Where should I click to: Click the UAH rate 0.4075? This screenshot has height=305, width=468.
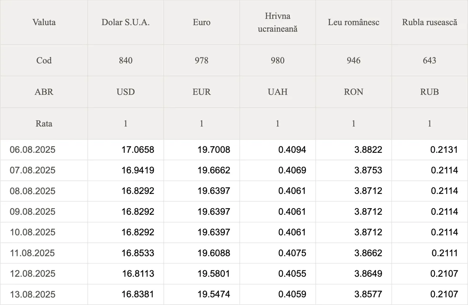point(292,253)
